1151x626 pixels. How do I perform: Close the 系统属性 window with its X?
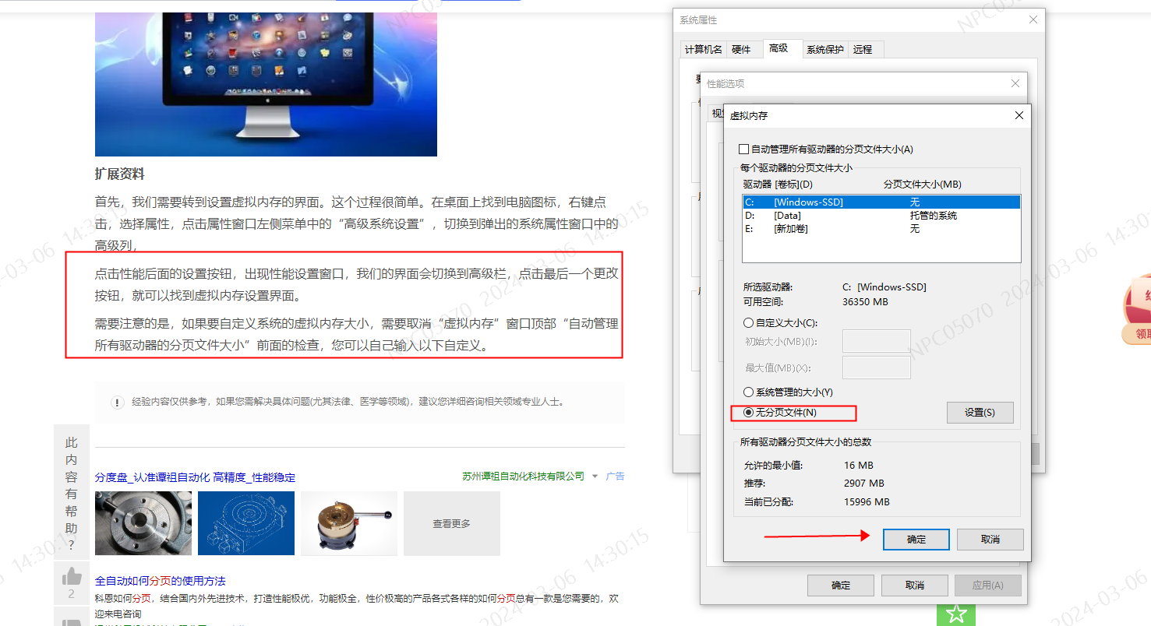point(1033,19)
